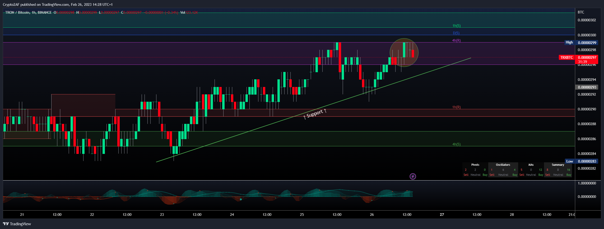Screen dimensions: 604x229
Task: Click the gray 0.00000293 price marker
Action: 587,87
